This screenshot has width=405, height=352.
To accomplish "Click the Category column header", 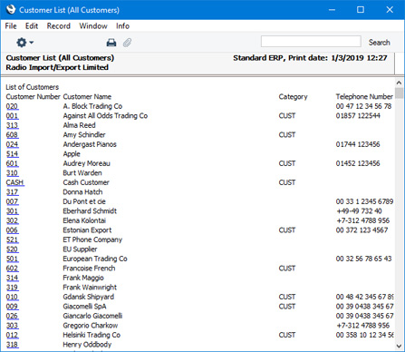I will 293,97.
